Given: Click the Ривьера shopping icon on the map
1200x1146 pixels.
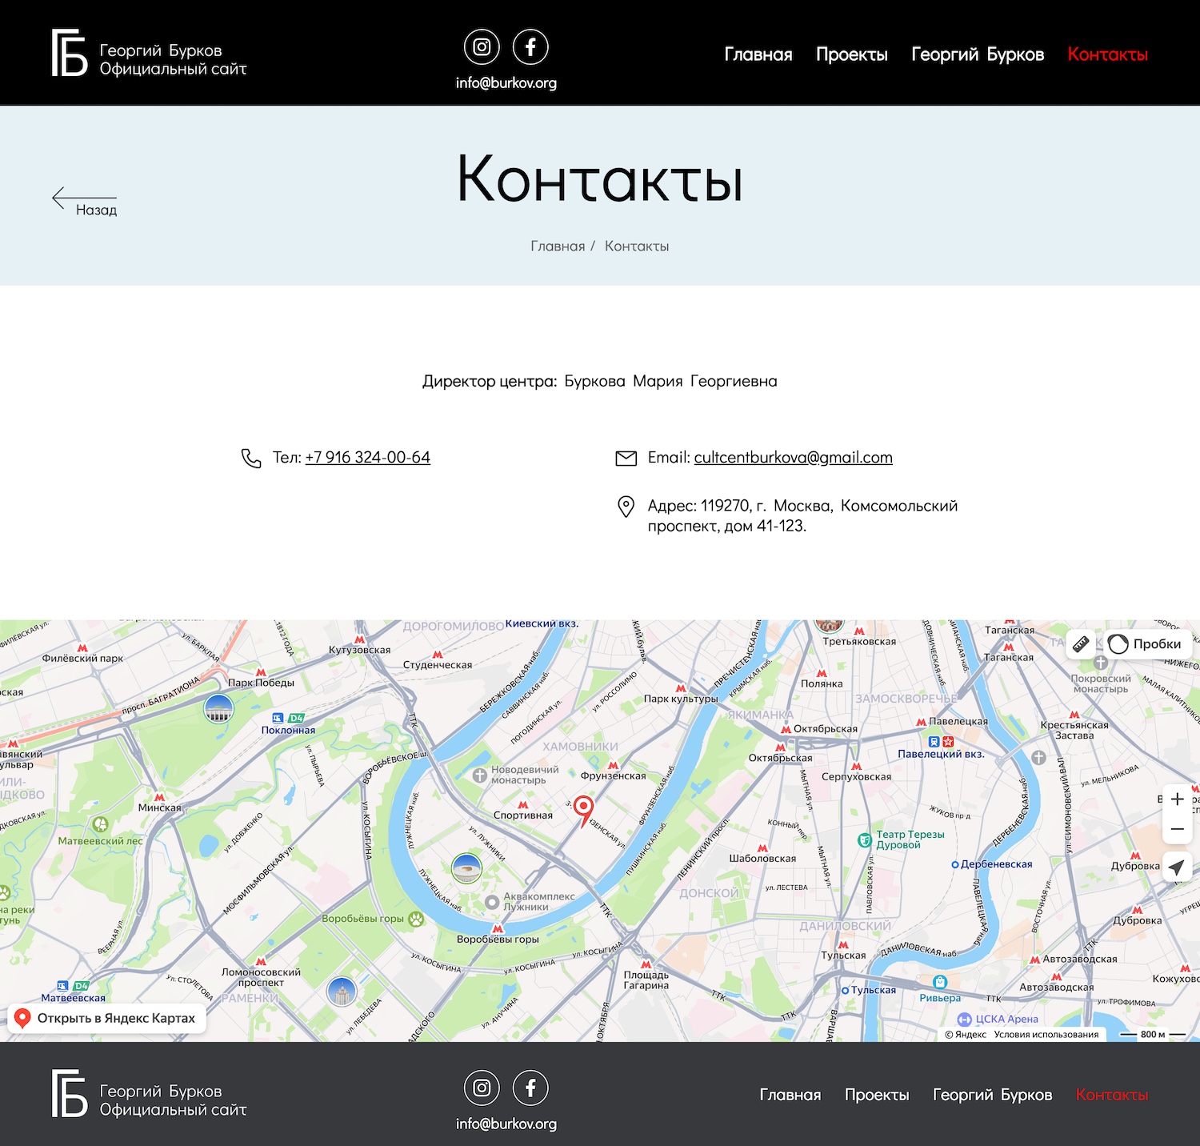Looking at the screenshot, I should coord(940,982).
